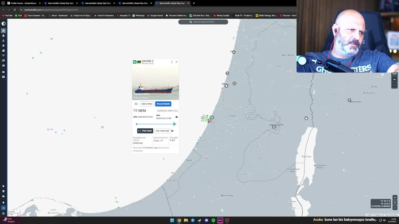Click the taskbar weather widget showing 17°C
Image resolution: width=399 pixels, height=224 pixels.
pos(9,220)
